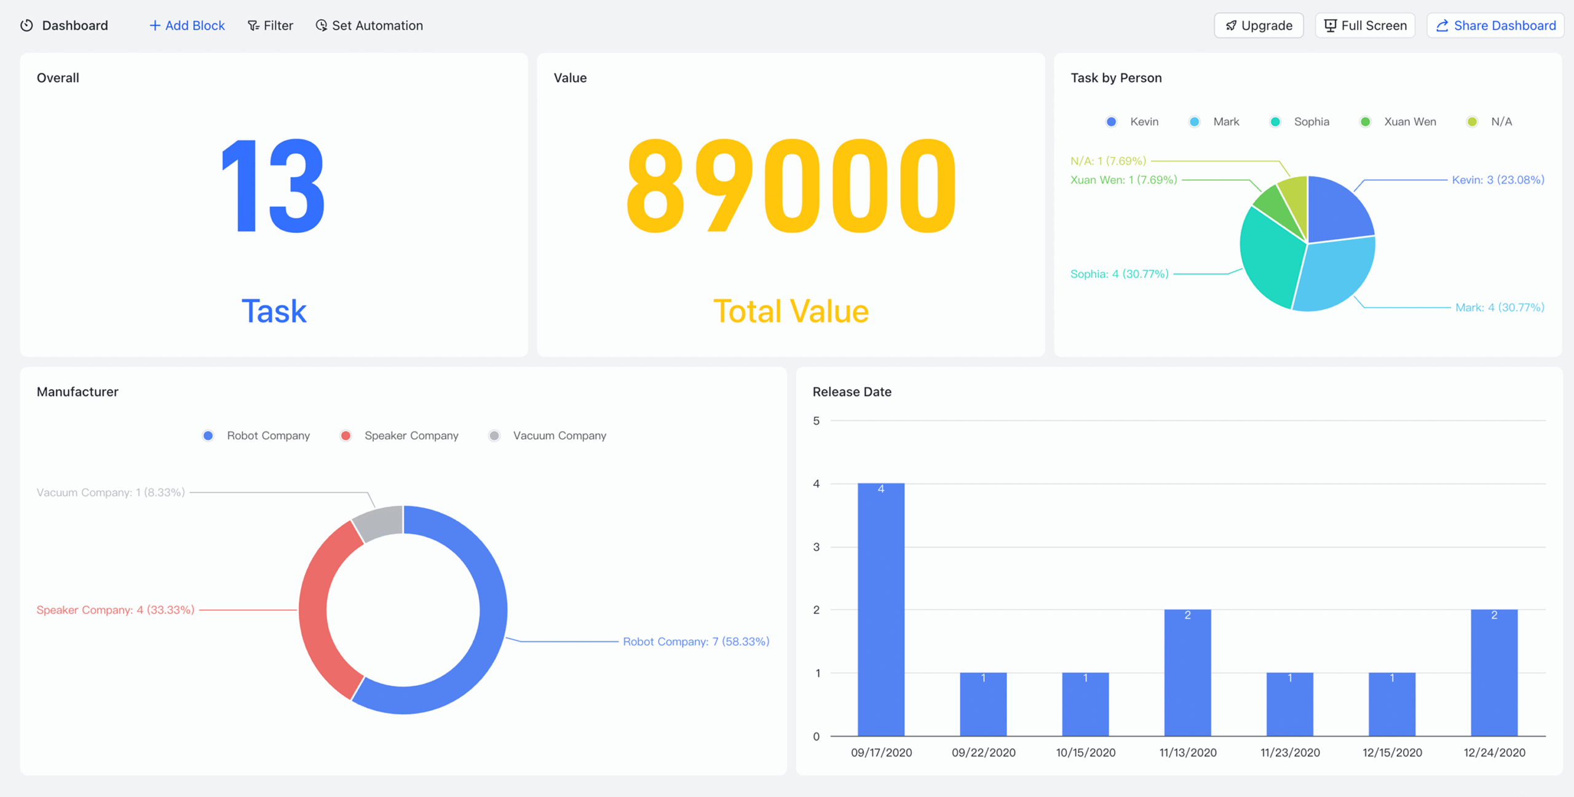Viewport: 1574px width, 797px height.
Task: Toggle Xuan Wen legend entry
Action: tap(1409, 122)
